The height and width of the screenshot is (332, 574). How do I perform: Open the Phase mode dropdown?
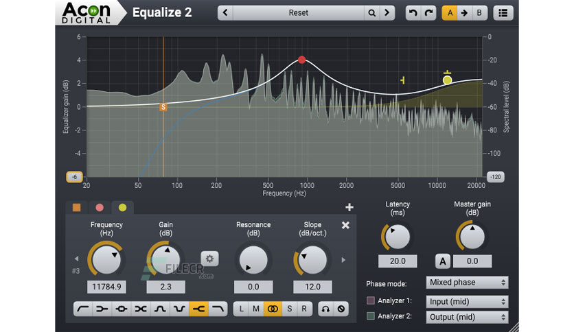(x=467, y=283)
